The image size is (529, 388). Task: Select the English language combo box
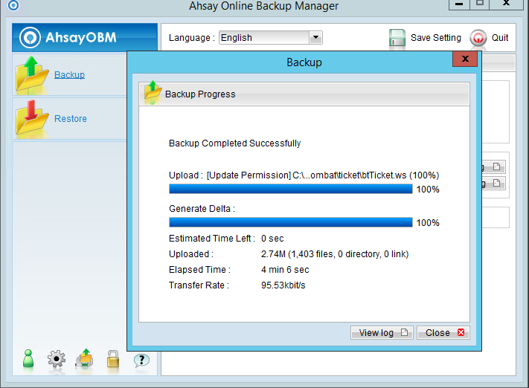tap(264, 38)
